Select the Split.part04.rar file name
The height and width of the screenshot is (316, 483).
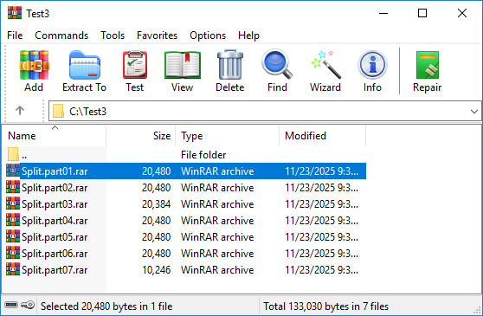[55, 221]
